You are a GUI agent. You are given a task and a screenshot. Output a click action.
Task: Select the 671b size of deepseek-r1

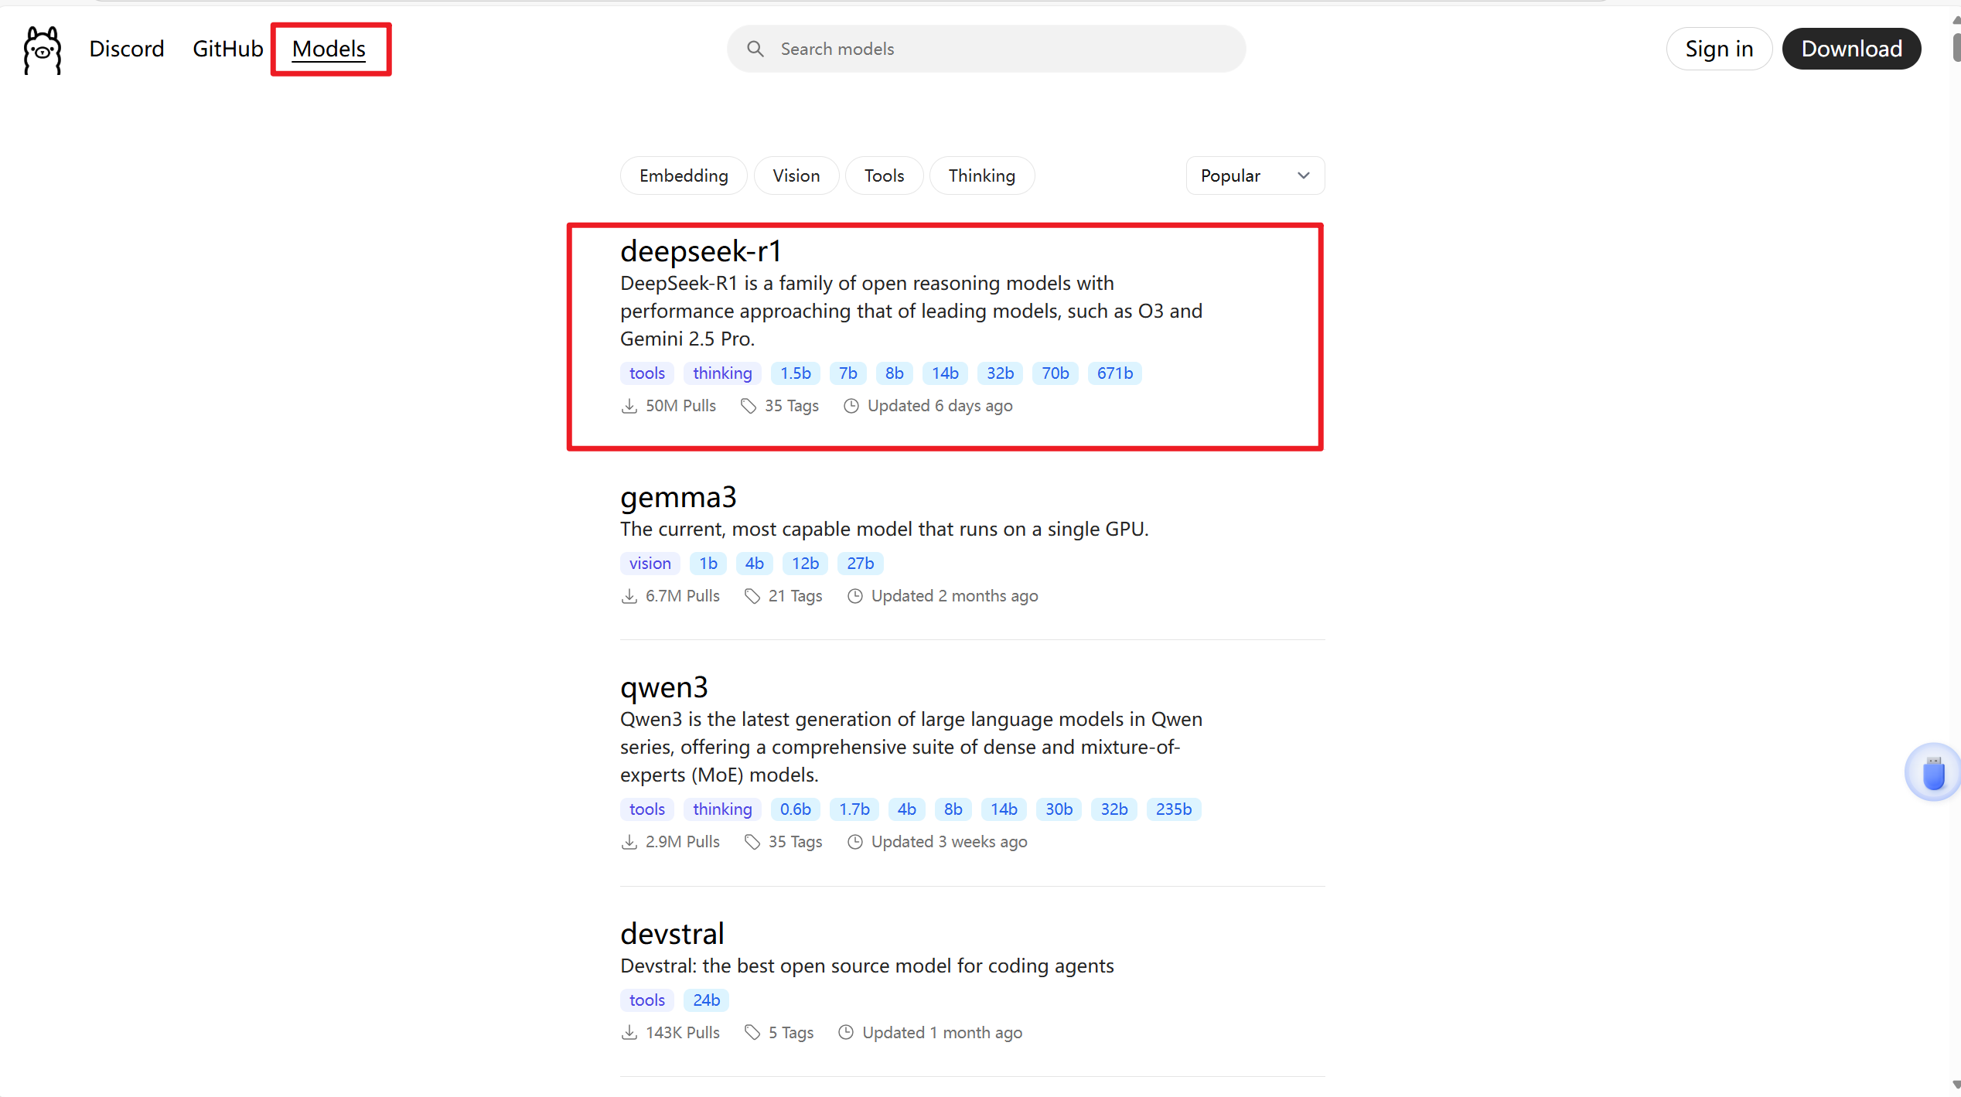pyautogui.click(x=1115, y=373)
